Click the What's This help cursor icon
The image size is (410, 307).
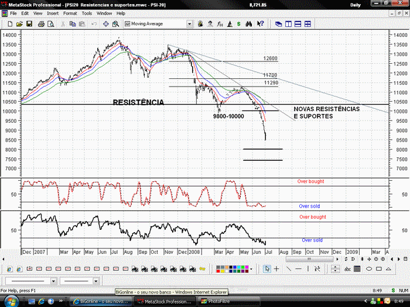click(260, 24)
